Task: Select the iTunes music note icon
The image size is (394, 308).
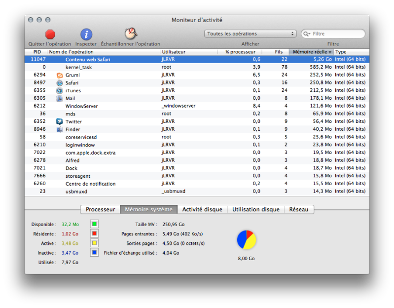Action: (x=60, y=90)
